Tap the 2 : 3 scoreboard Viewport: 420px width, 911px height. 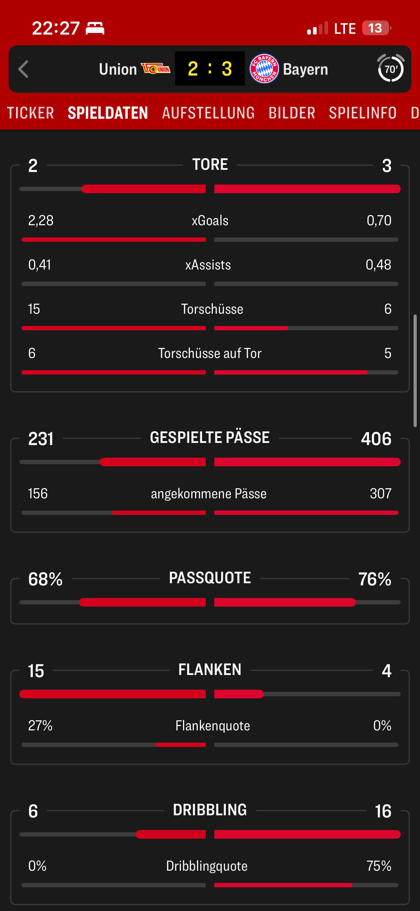pyautogui.click(x=210, y=68)
